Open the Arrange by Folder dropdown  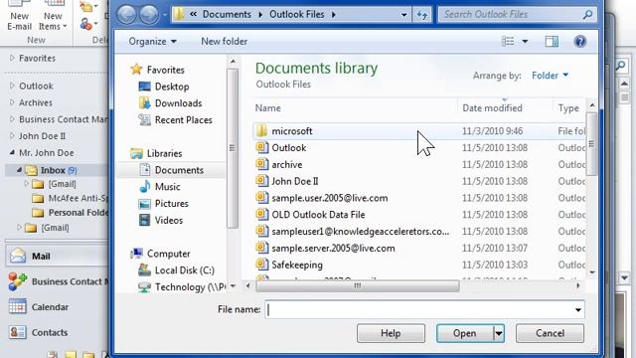550,76
